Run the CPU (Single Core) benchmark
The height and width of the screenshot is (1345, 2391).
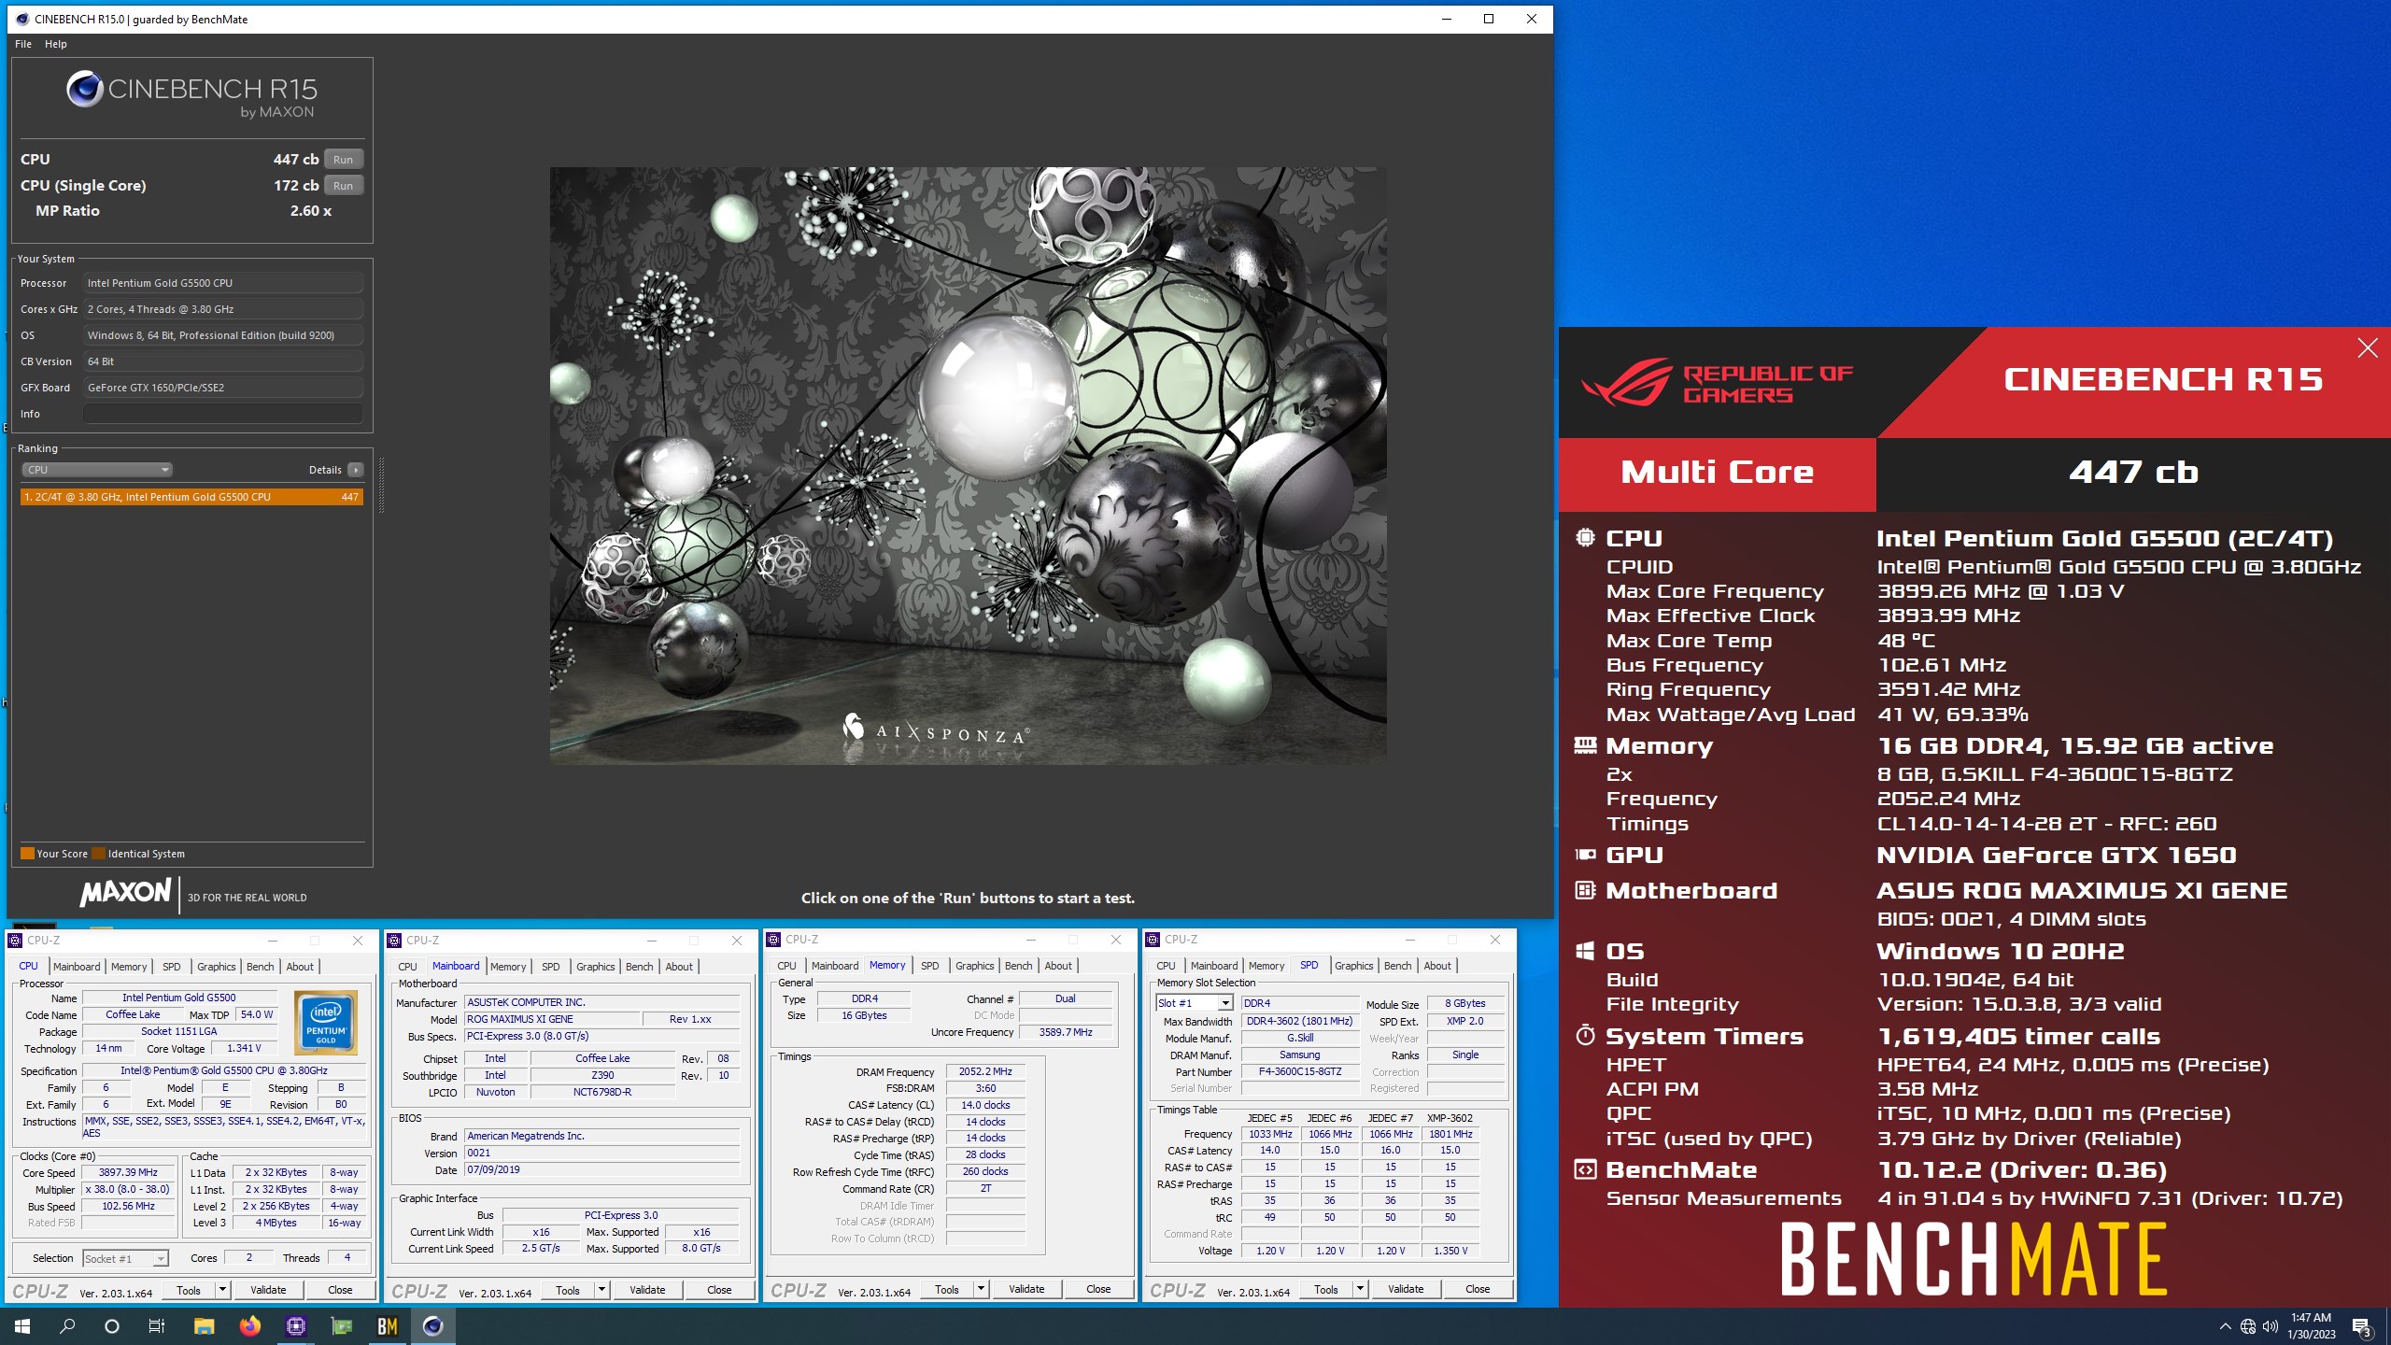(343, 186)
